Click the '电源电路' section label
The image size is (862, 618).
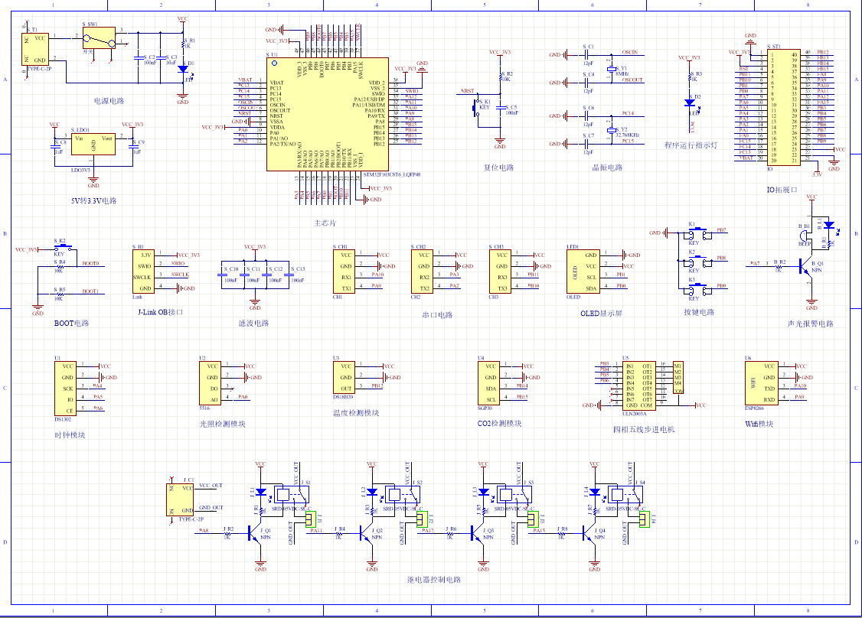(x=109, y=101)
